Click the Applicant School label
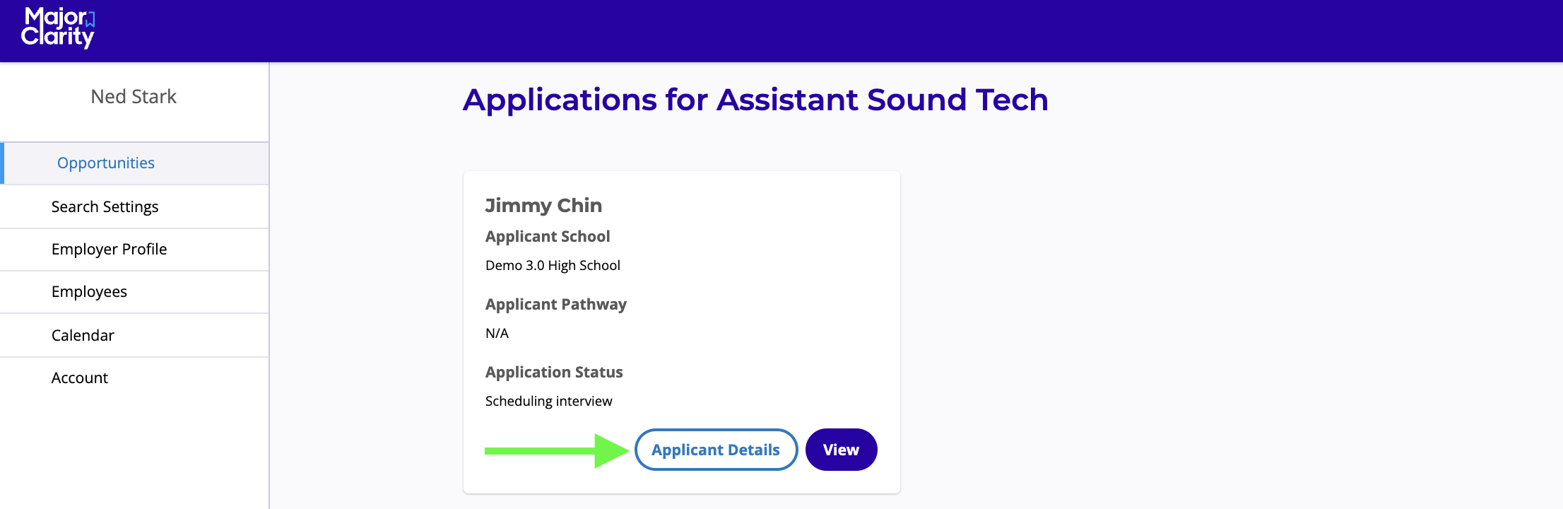This screenshot has height=509, width=1563. [x=548, y=237]
